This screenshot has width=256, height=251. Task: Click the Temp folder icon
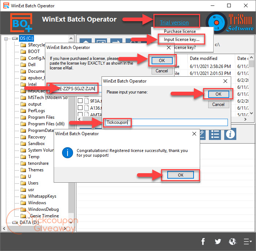[23, 157]
